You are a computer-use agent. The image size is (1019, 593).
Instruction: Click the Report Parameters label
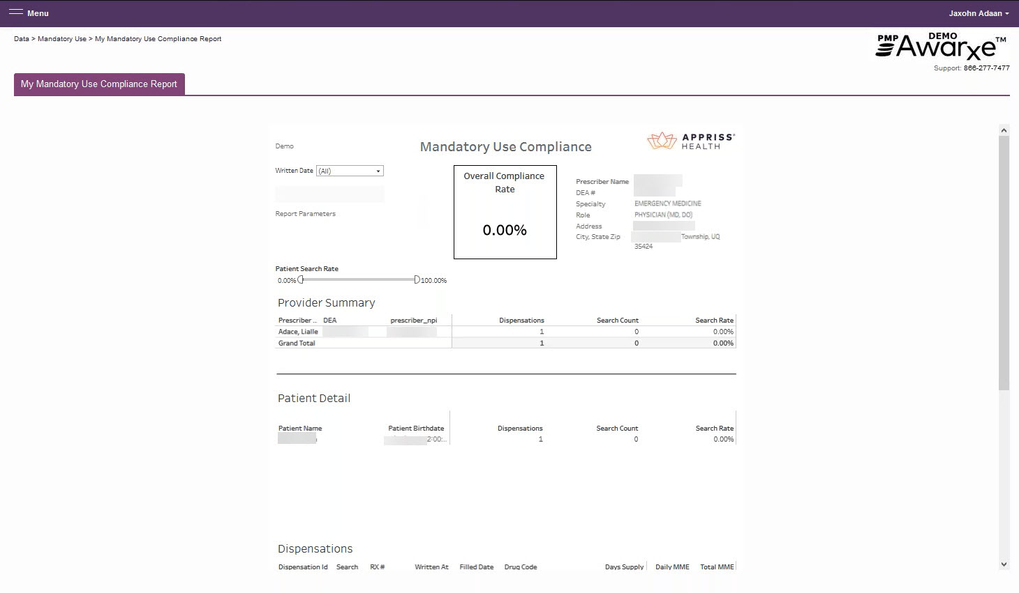(x=305, y=214)
